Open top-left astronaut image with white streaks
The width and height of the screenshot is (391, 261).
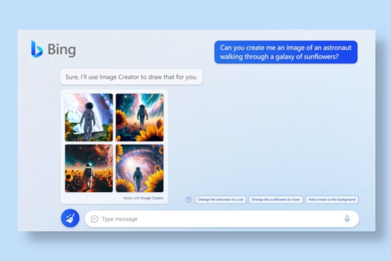(89, 117)
